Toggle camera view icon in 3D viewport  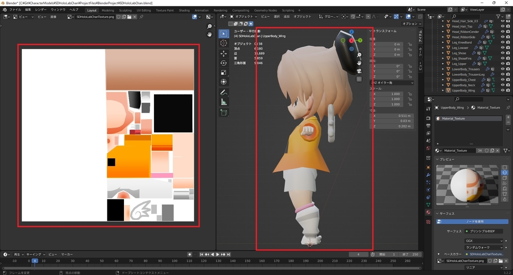pyautogui.click(x=359, y=71)
